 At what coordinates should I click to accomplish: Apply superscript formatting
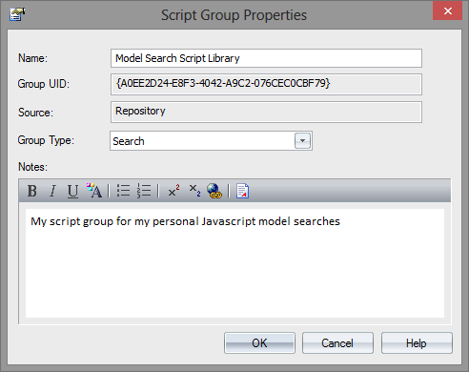pyautogui.click(x=173, y=191)
